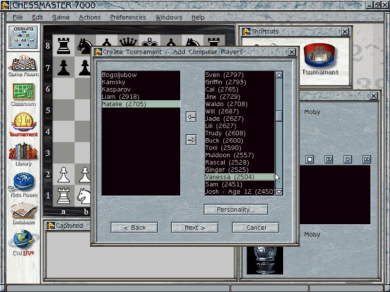390x292 pixels.
Task: Open the Kids Room icon
Action: 23,184
